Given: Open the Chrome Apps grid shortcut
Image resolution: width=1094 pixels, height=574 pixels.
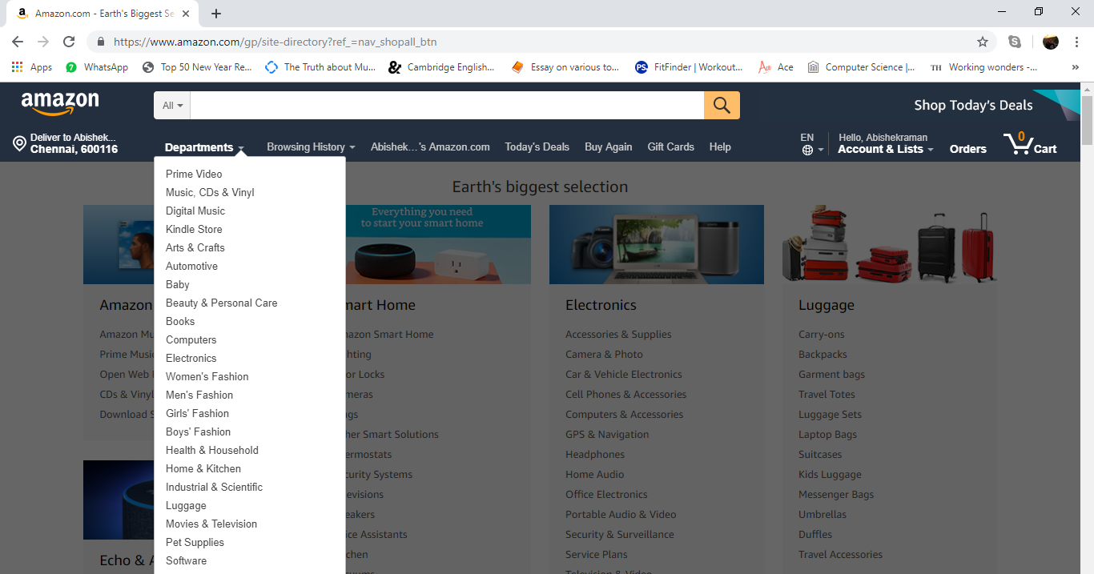Looking at the screenshot, I should 17,67.
